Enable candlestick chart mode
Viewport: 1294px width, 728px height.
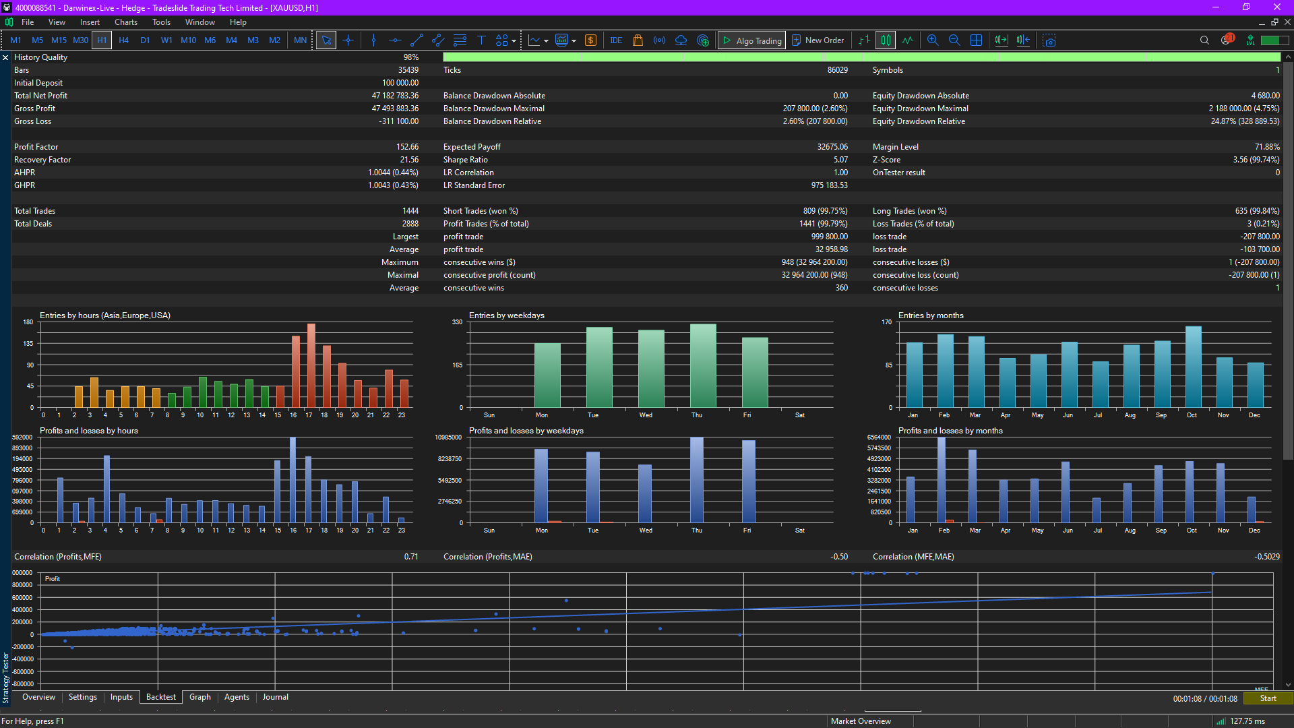pos(886,40)
